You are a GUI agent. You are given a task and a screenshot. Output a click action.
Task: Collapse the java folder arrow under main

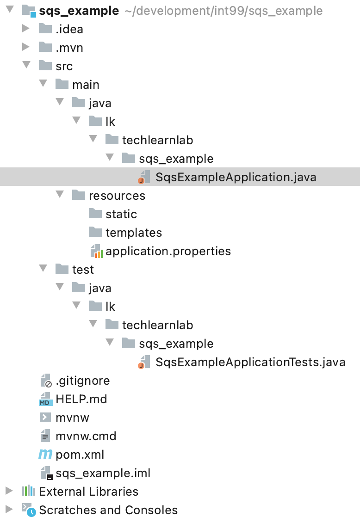59,102
